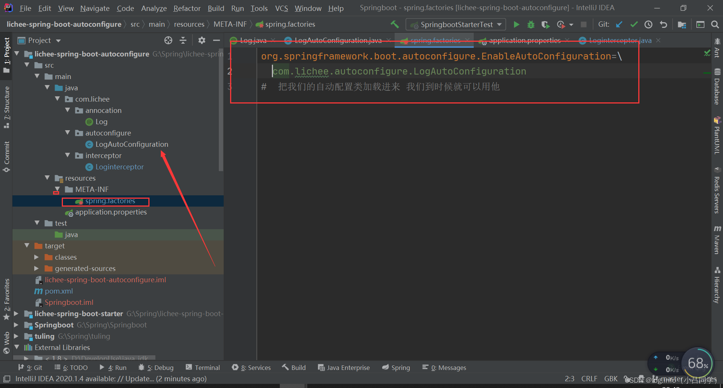Run SpringbootStarterTest with the green play icon
The image size is (723, 388).
517,24
